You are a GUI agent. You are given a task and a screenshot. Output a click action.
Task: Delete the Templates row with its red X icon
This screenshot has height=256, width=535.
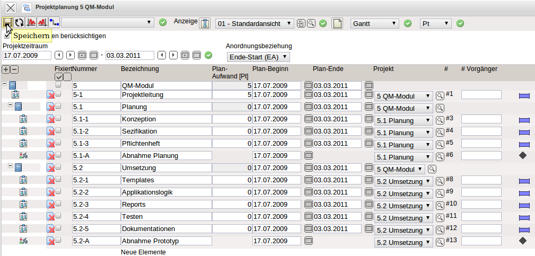[51, 180]
